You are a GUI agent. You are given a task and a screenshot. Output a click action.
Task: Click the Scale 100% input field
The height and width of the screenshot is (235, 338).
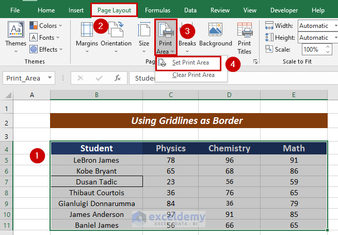coord(313,50)
